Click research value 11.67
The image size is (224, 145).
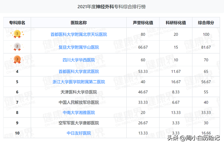pos(176,71)
